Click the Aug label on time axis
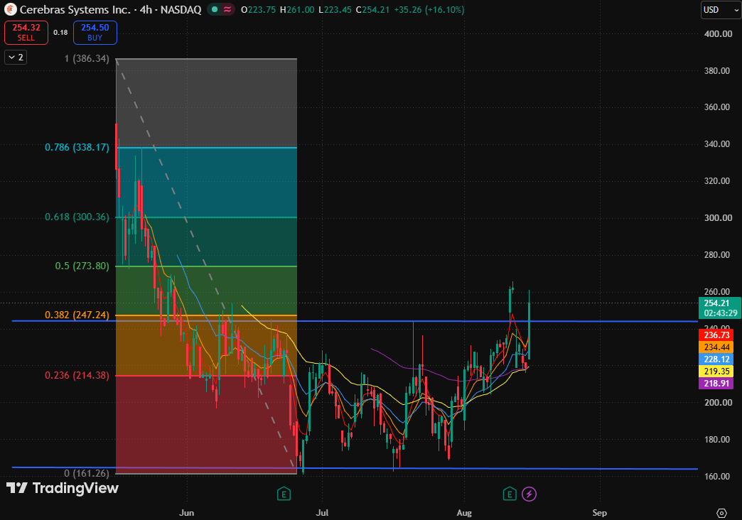This screenshot has width=742, height=520. coord(464,513)
